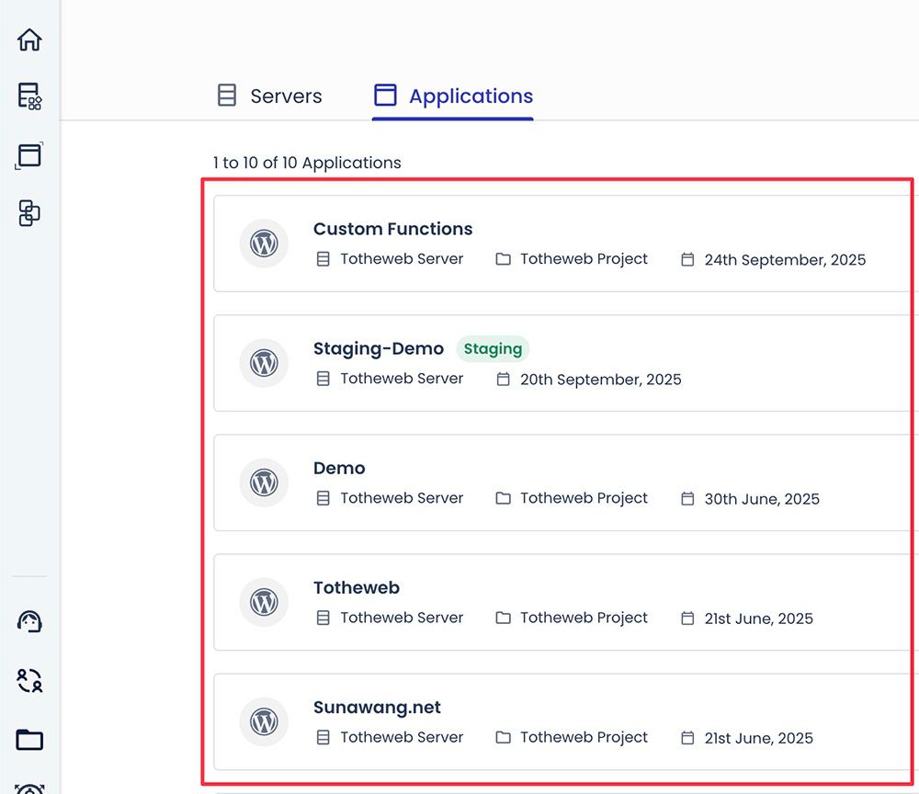Switch to the Servers tab

click(269, 96)
